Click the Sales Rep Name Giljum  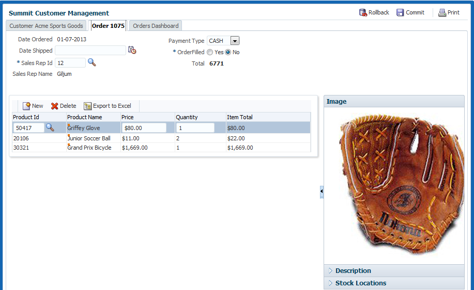pos(65,74)
